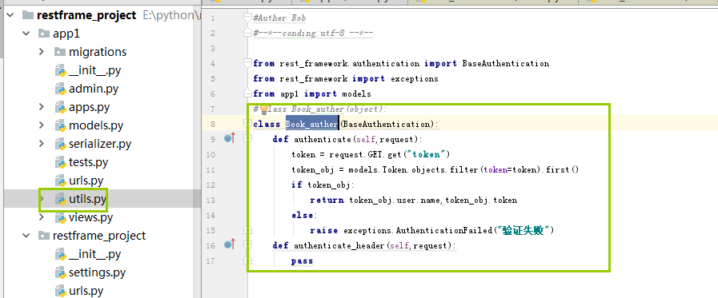Collapse the restframe_project root node chevron
This screenshot has height=298, width=718.
pos(10,15)
